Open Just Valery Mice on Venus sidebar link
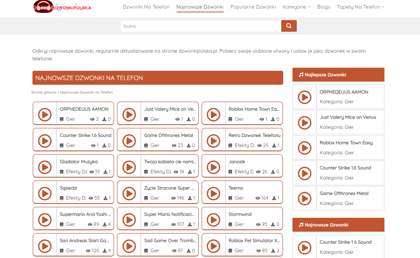 (x=348, y=117)
